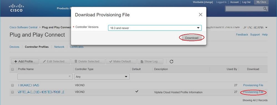Click the Used By column header
This screenshot has width=277, height=105.
[x=232, y=69]
